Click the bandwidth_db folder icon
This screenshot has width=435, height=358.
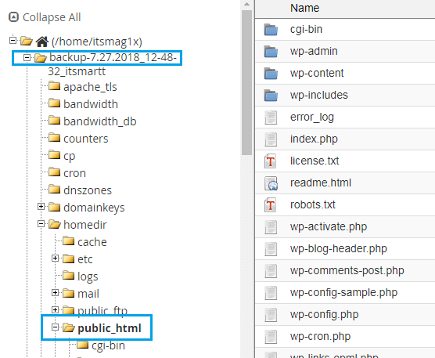(x=55, y=121)
